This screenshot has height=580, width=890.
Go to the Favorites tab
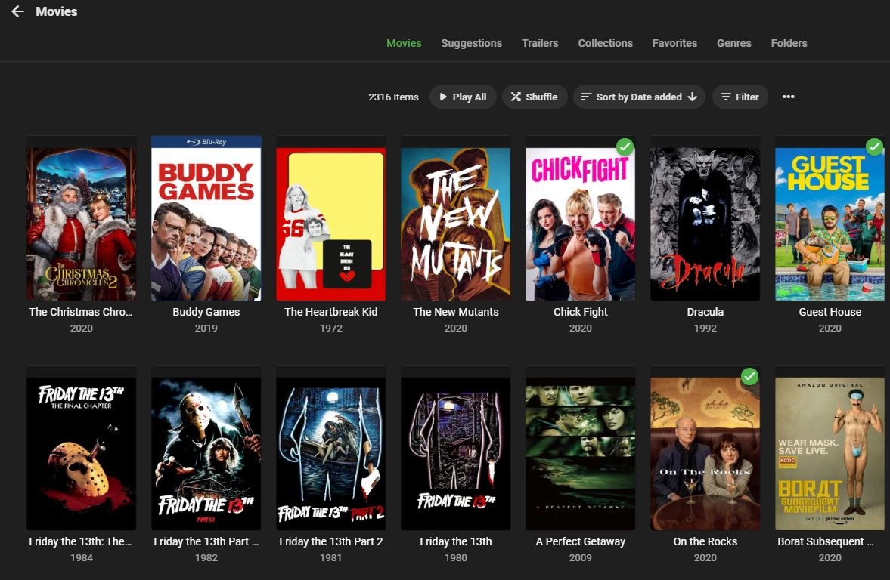point(674,43)
